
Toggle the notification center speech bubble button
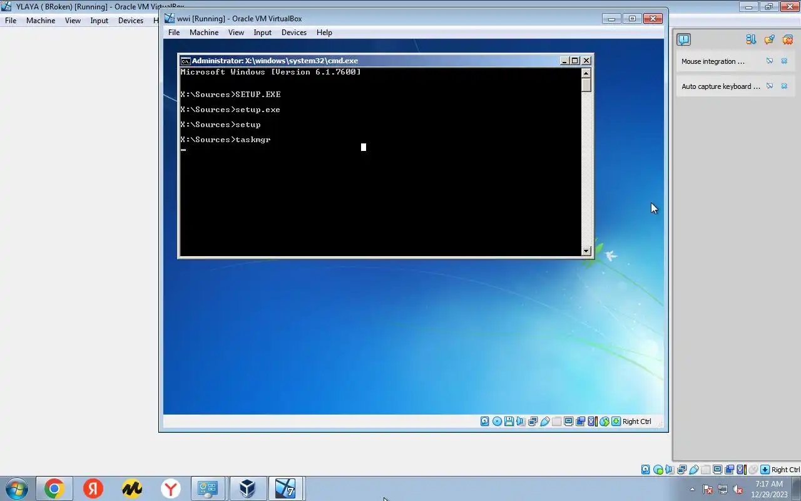(x=683, y=39)
